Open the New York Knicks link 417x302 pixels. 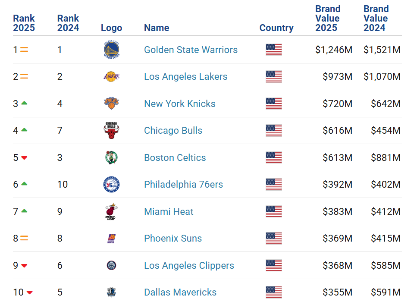coord(179,104)
